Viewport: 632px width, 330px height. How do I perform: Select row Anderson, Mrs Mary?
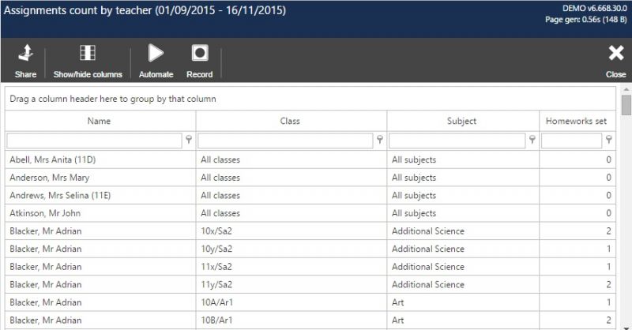point(310,178)
